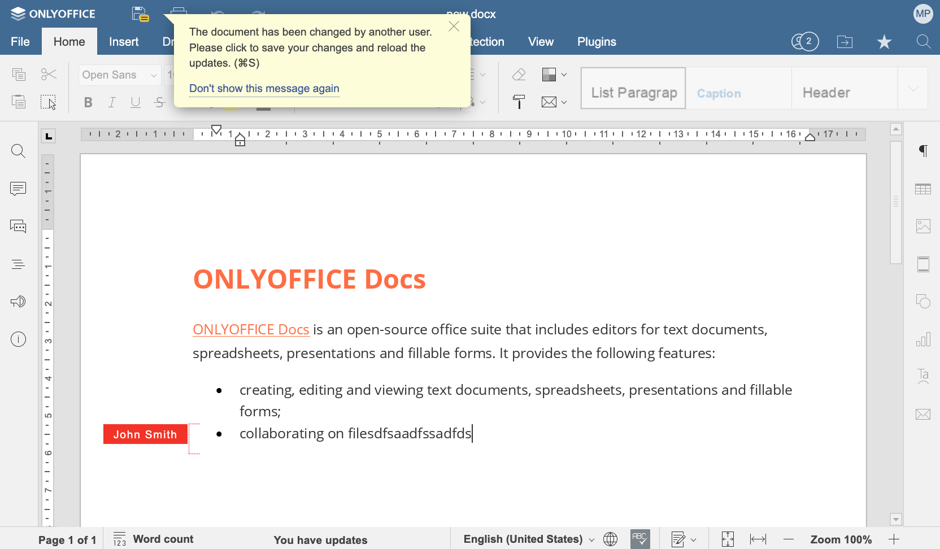Click the MP user avatar
The width and height of the screenshot is (940, 549).
pyautogui.click(x=923, y=14)
